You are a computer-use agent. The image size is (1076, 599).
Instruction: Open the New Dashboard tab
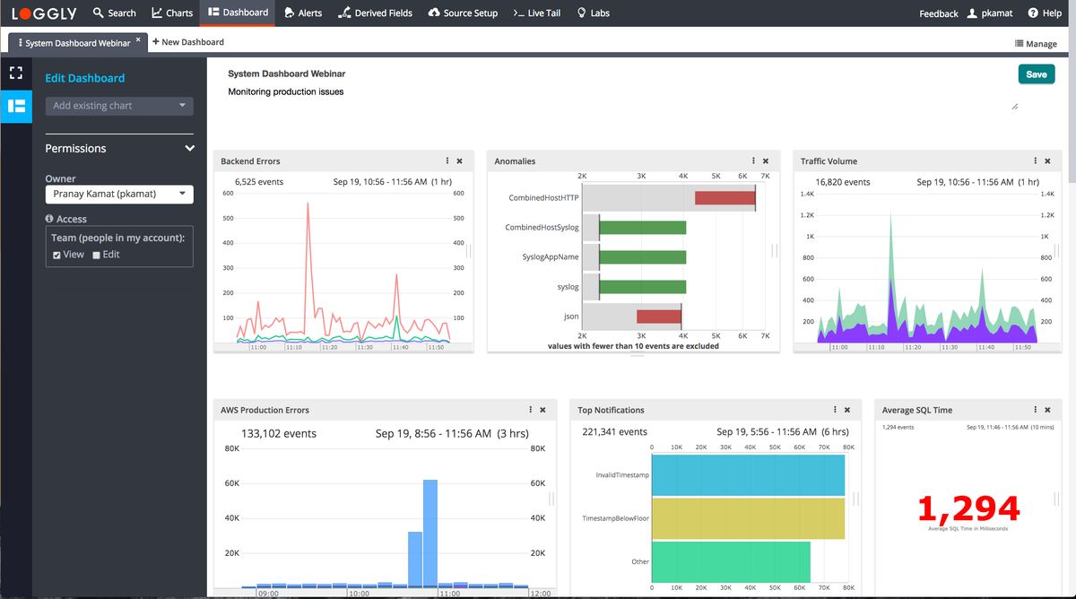click(187, 41)
